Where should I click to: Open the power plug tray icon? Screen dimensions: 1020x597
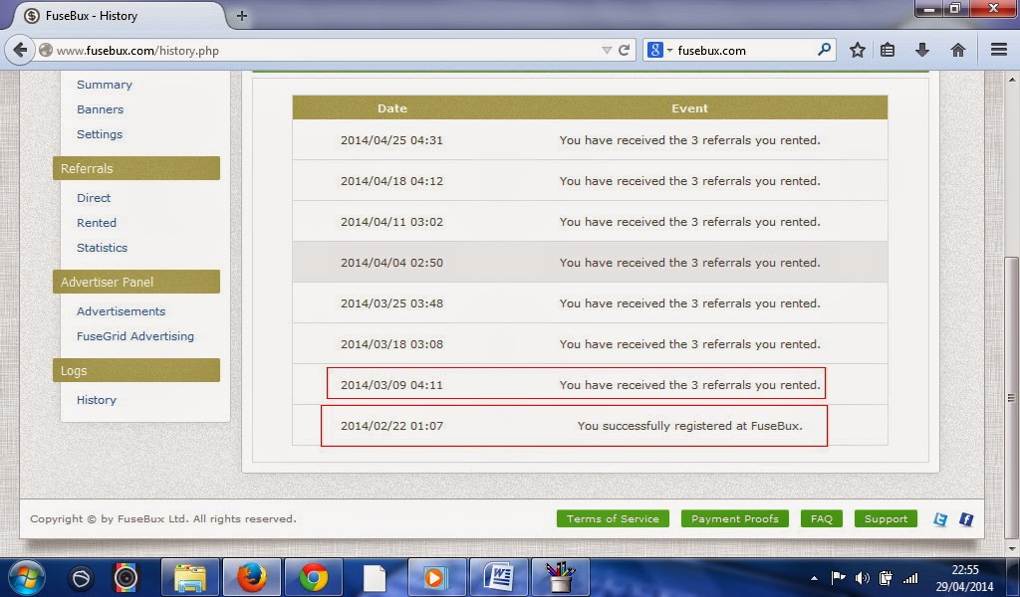(886, 577)
